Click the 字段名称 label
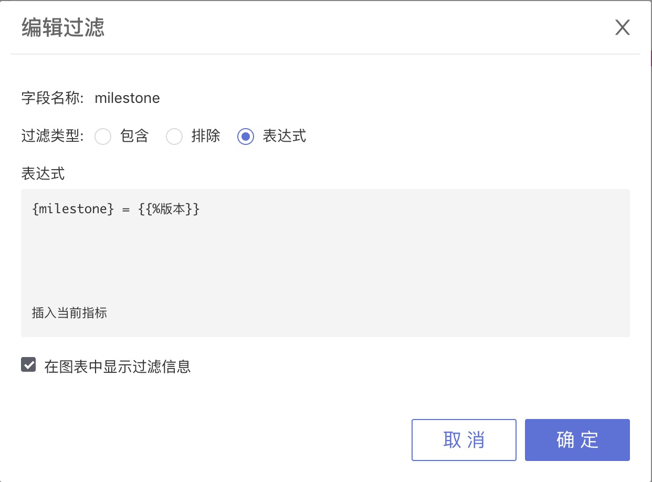 [52, 98]
